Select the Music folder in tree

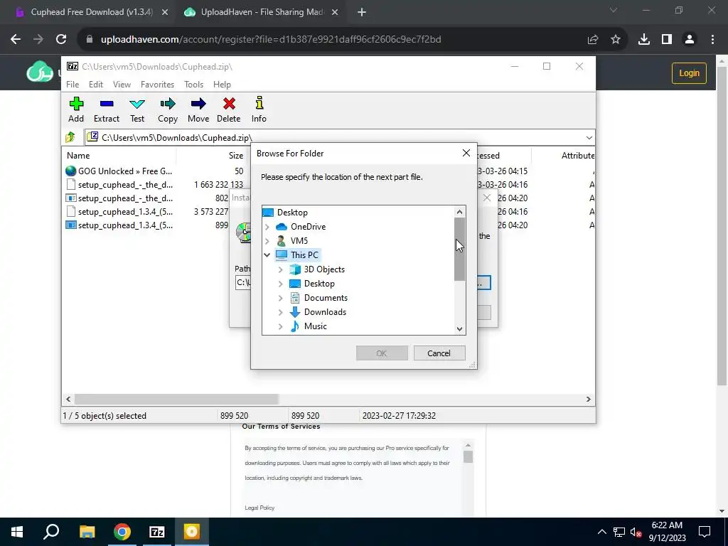pos(315,326)
